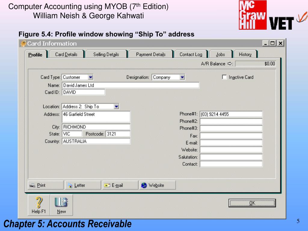Click the Phone#1 field
Screen dimensions: 308x231
231,114
